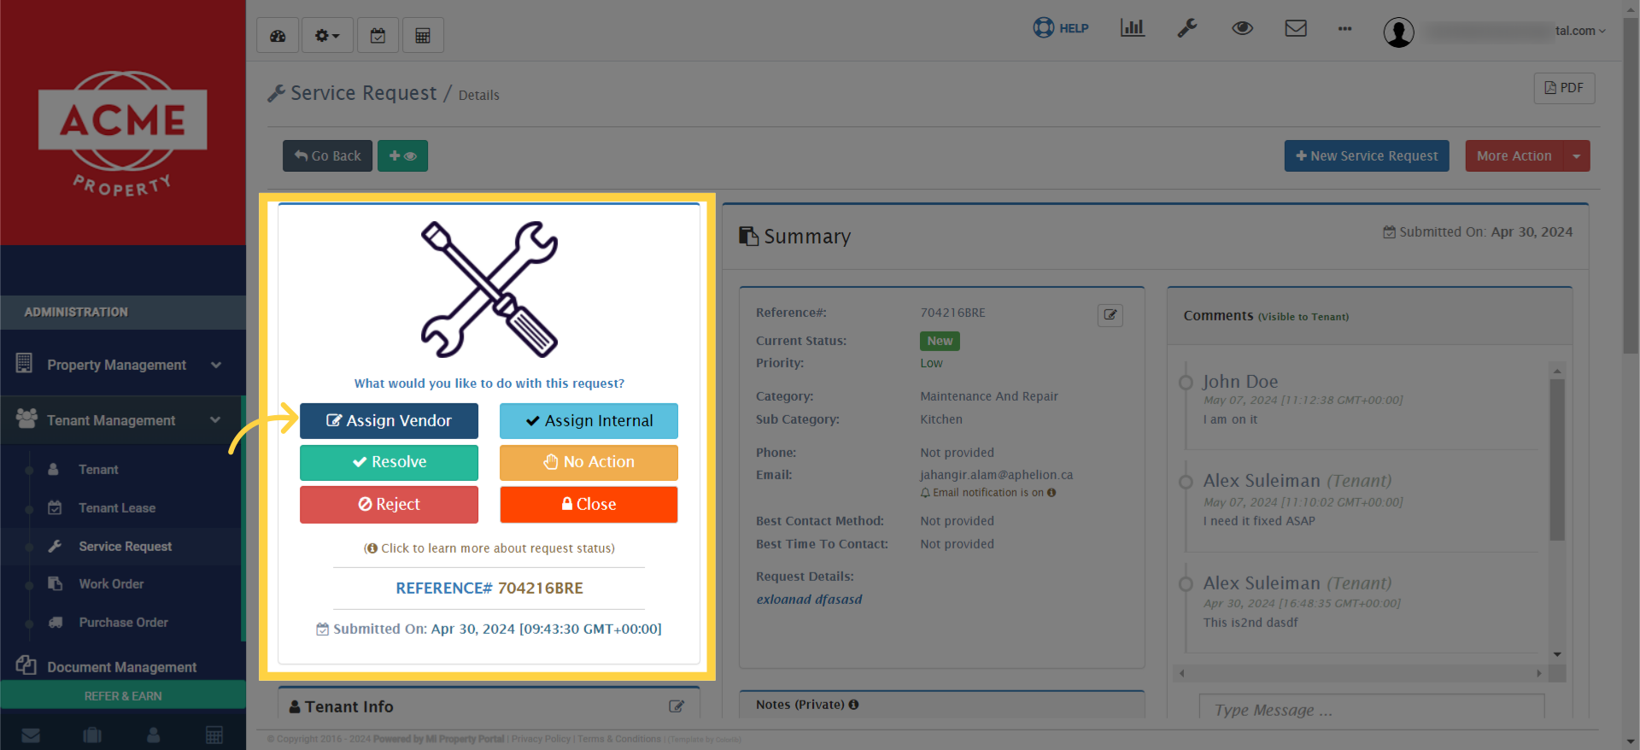Click the Privacy Policy footer link
The image size is (1640, 750).
click(541, 740)
